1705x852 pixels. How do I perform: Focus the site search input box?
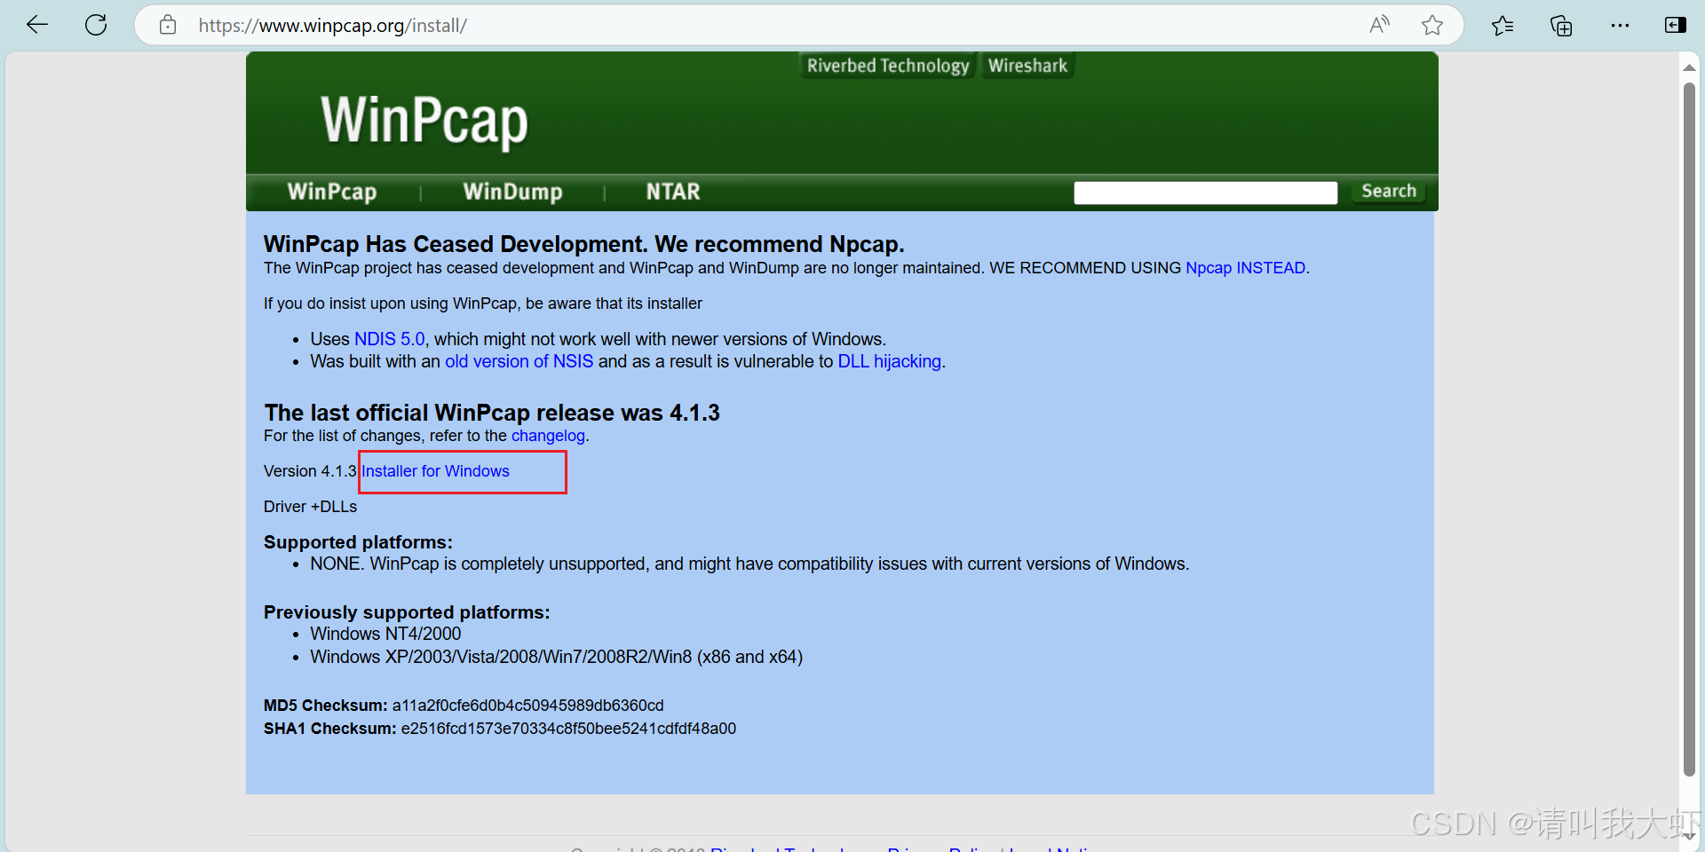[1205, 193]
